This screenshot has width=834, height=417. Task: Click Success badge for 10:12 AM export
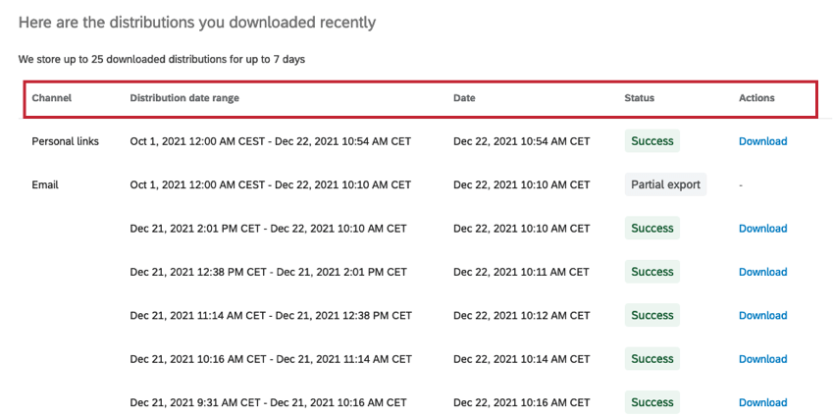652,316
